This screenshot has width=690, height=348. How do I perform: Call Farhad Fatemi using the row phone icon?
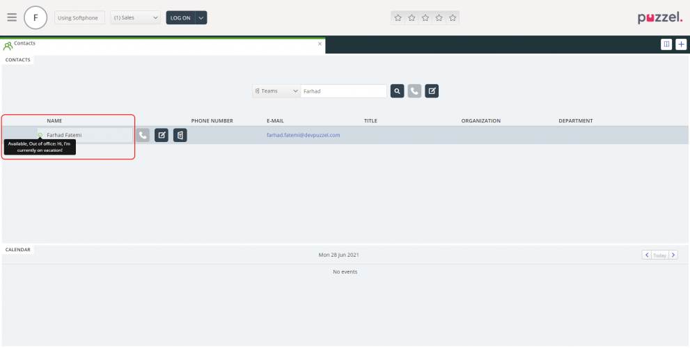pos(143,135)
